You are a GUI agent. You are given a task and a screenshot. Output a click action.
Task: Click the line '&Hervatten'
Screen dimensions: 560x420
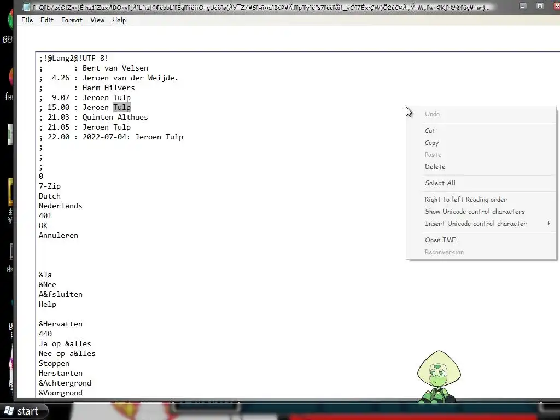(x=61, y=324)
